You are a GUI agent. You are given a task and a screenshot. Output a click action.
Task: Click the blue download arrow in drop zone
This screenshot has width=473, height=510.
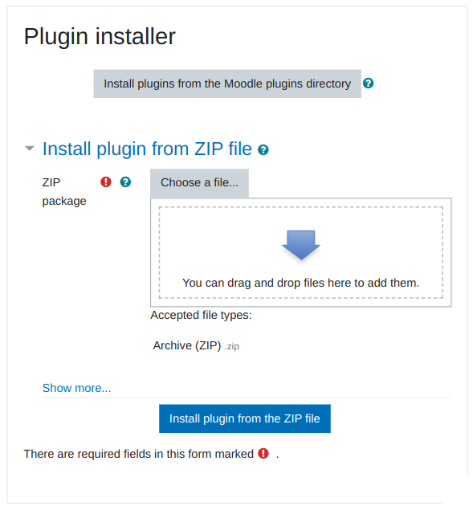point(301,245)
